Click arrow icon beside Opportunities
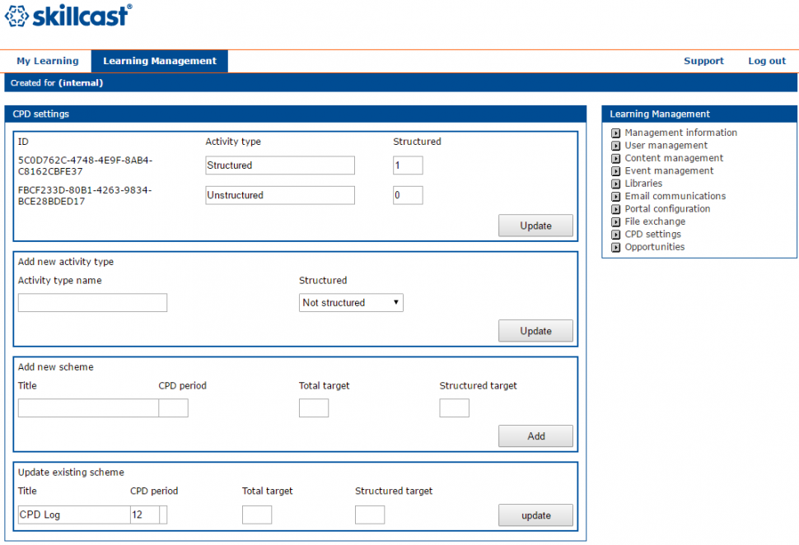The width and height of the screenshot is (799, 545). (615, 248)
